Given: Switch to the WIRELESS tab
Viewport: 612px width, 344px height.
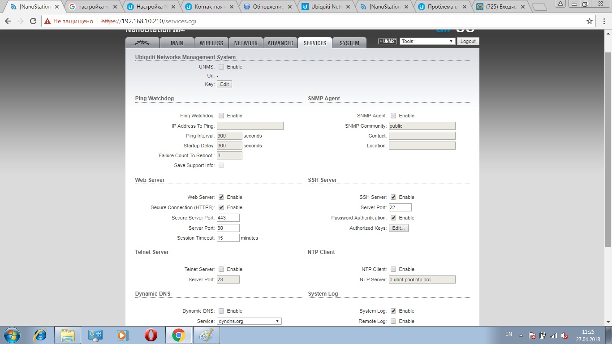Looking at the screenshot, I should point(211,43).
